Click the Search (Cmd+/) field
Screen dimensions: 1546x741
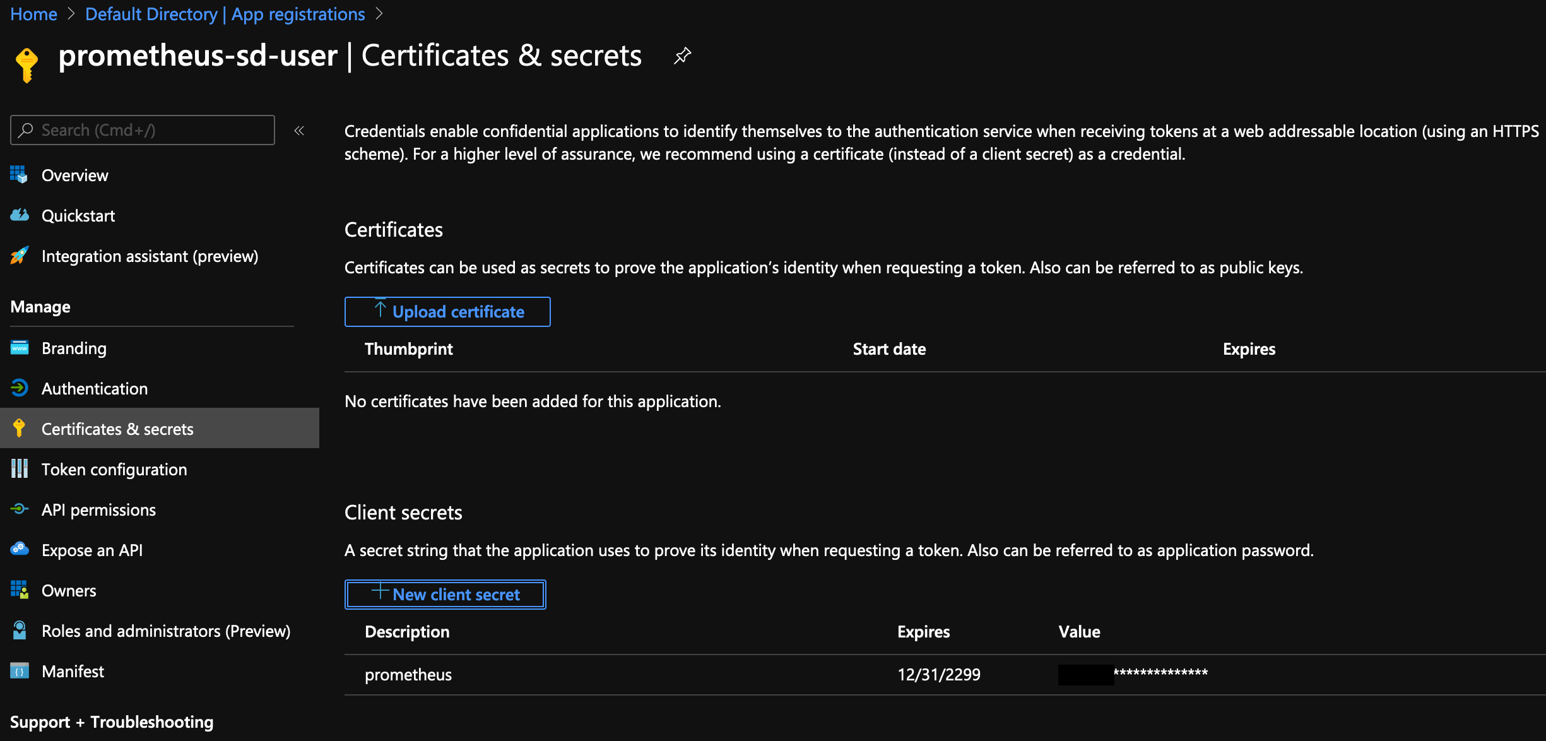tap(142, 130)
